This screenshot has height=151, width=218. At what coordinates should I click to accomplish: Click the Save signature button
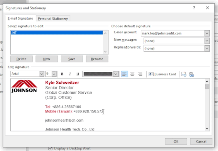pyautogui.click(x=72, y=59)
